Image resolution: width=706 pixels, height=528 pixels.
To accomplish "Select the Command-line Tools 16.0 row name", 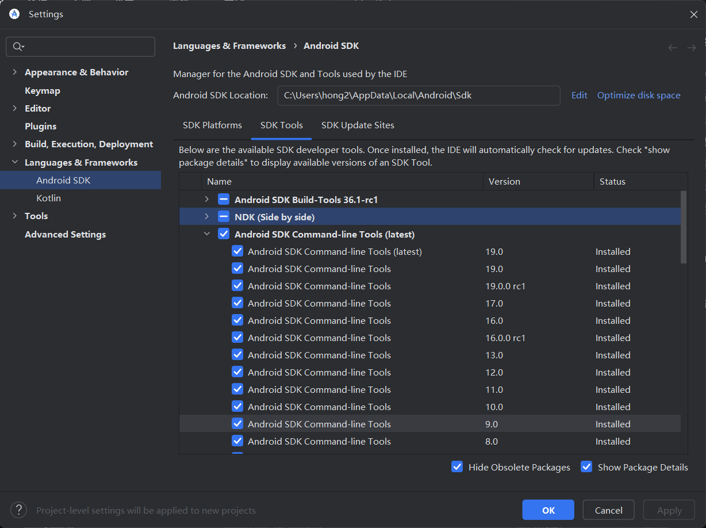I will 319,320.
